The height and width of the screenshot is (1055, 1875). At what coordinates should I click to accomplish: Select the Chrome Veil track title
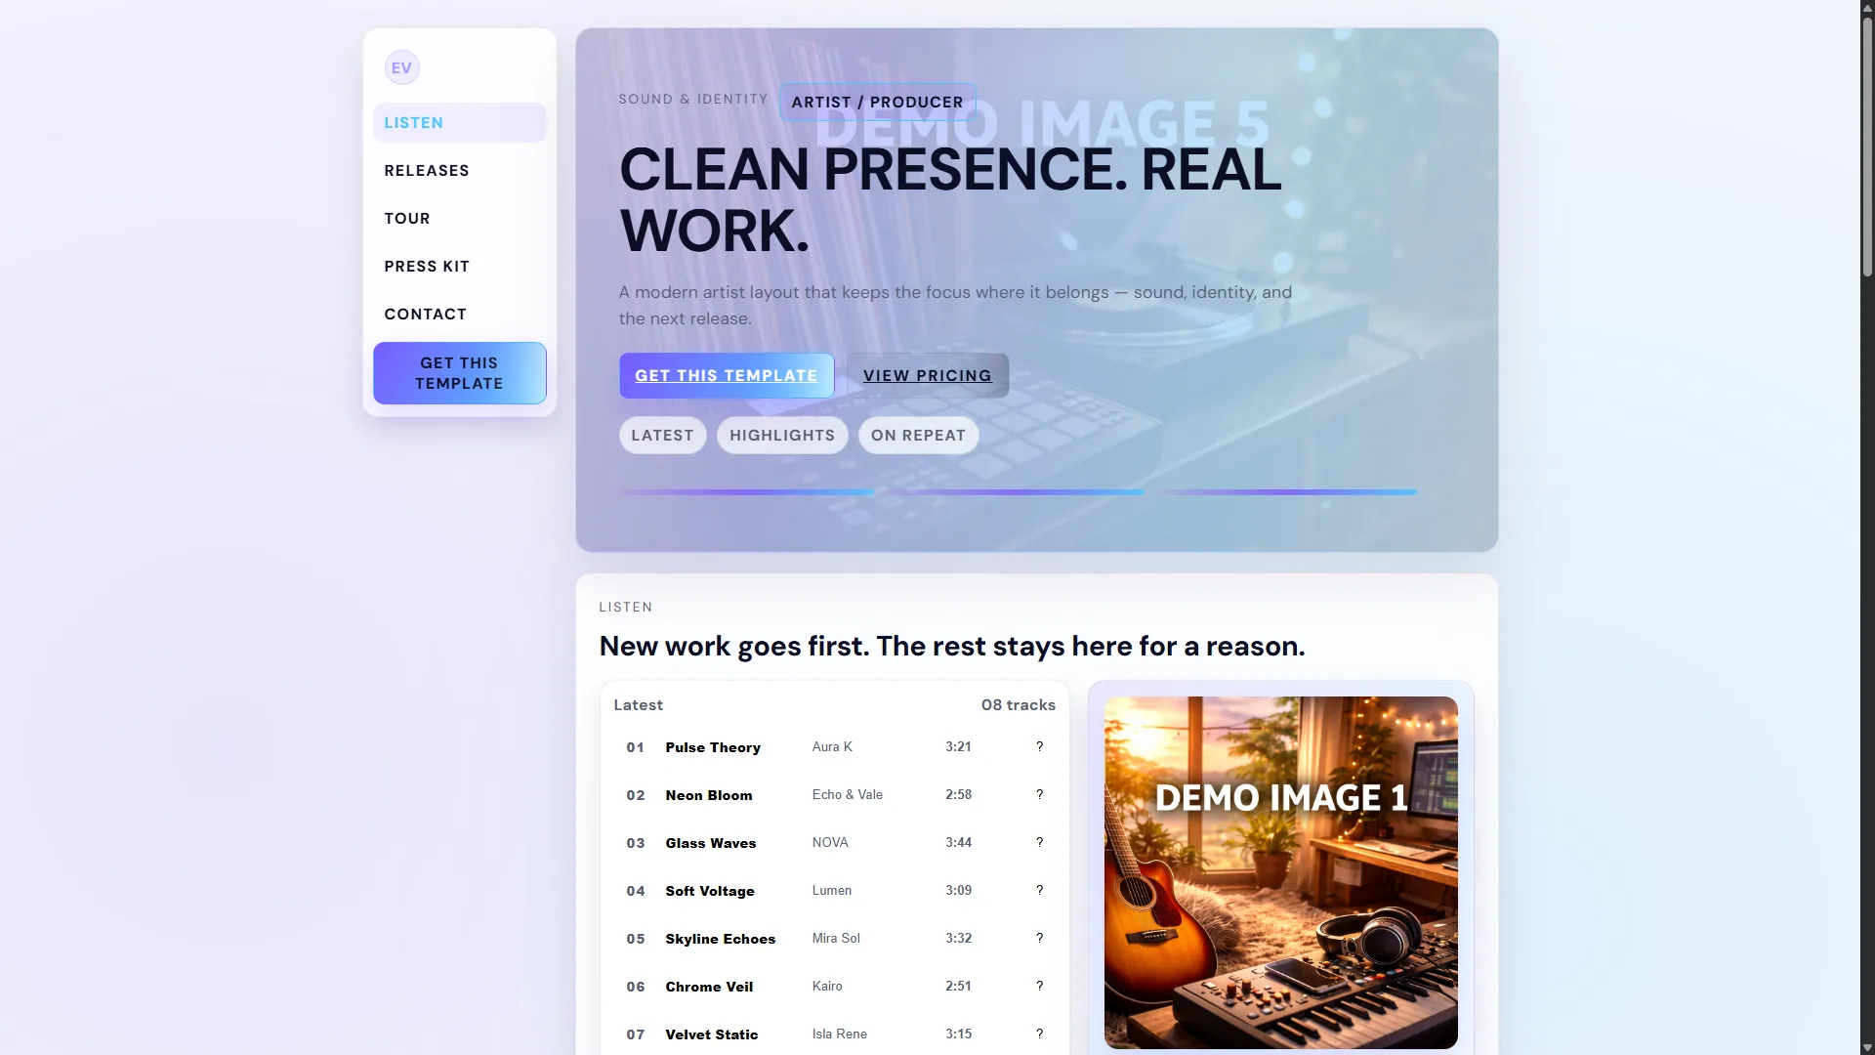click(x=709, y=987)
